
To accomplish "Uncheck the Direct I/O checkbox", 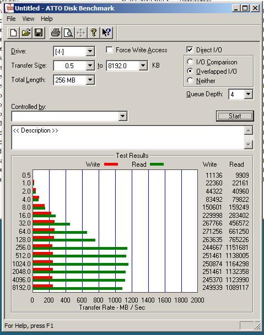I will (190, 50).
